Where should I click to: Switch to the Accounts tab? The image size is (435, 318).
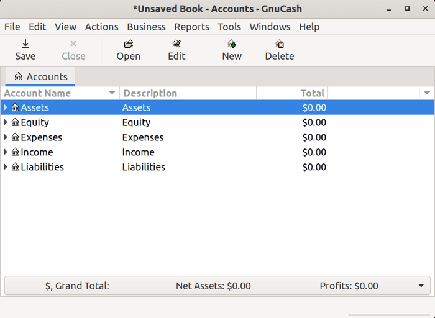(x=40, y=76)
